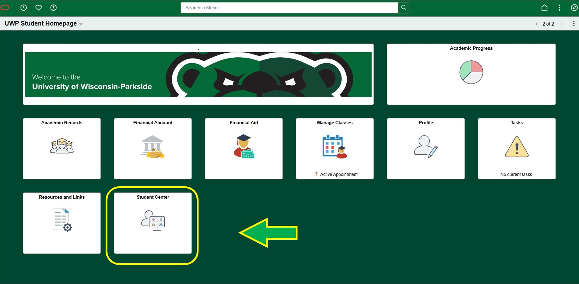Open the Student Center tile title

tap(153, 197)
